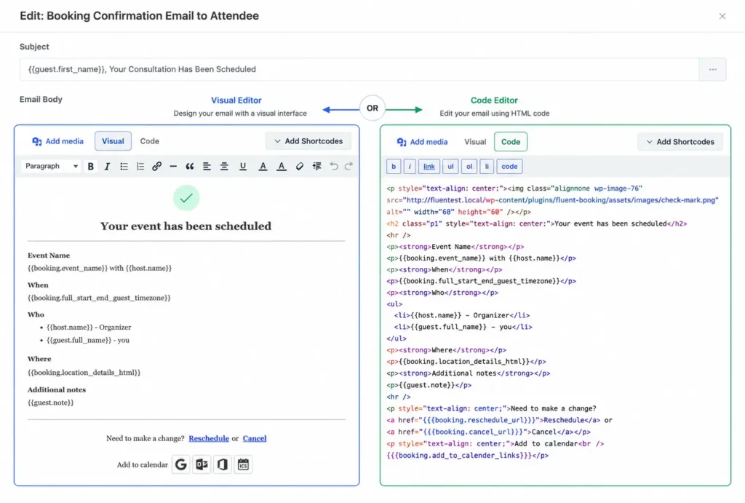Screen dimensions: 745x503
Task: Close the edit email dialog
Action: (x=722, y=16)
